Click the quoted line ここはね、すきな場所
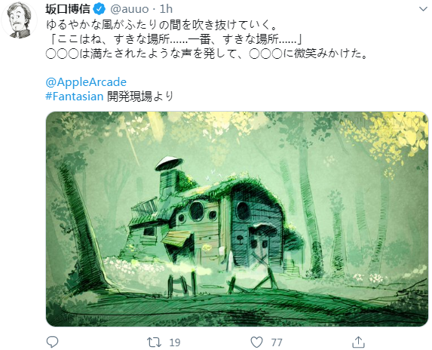This screenshot has height=350, width=432. click(x=176, y=39)
